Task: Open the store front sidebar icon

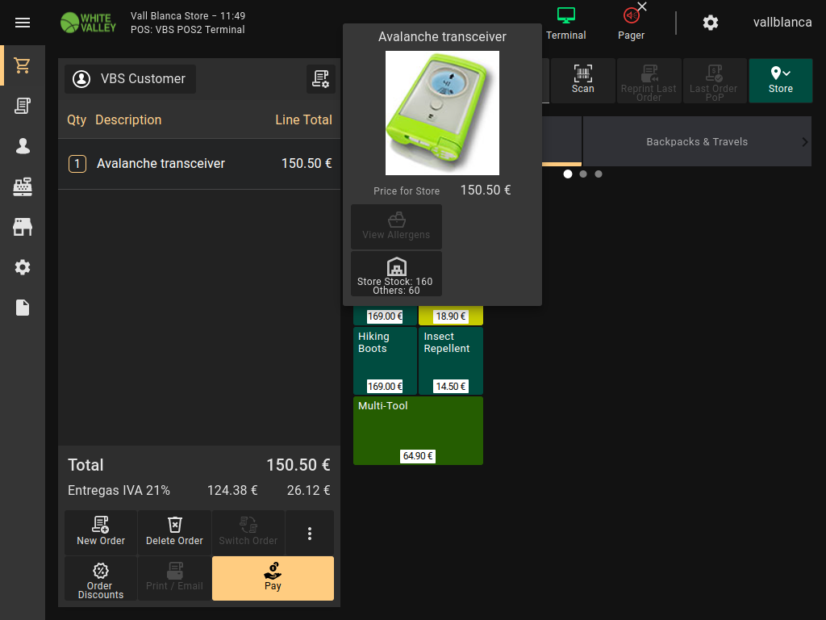Action: pyautogui.click(x=23, y=227)
